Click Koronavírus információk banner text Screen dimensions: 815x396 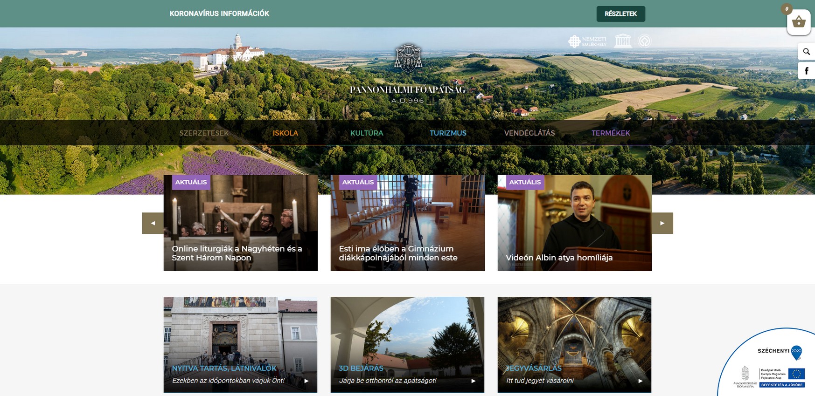point(219,14)
